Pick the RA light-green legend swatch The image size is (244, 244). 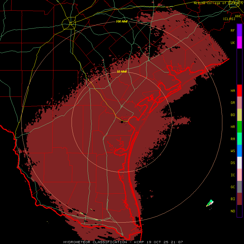point(239,139)
